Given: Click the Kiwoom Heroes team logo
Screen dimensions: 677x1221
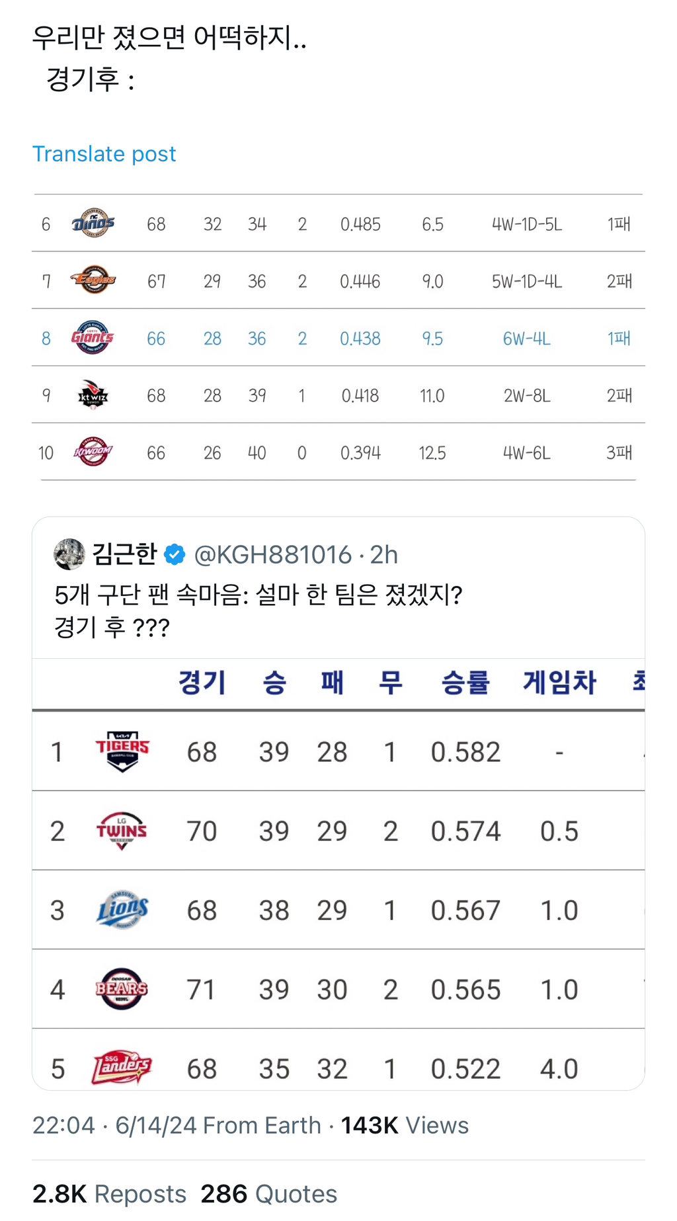Looking at the screenshot, I should tap(93, 452).
